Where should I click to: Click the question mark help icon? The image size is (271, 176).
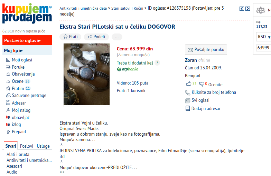(x=157, y=63)
